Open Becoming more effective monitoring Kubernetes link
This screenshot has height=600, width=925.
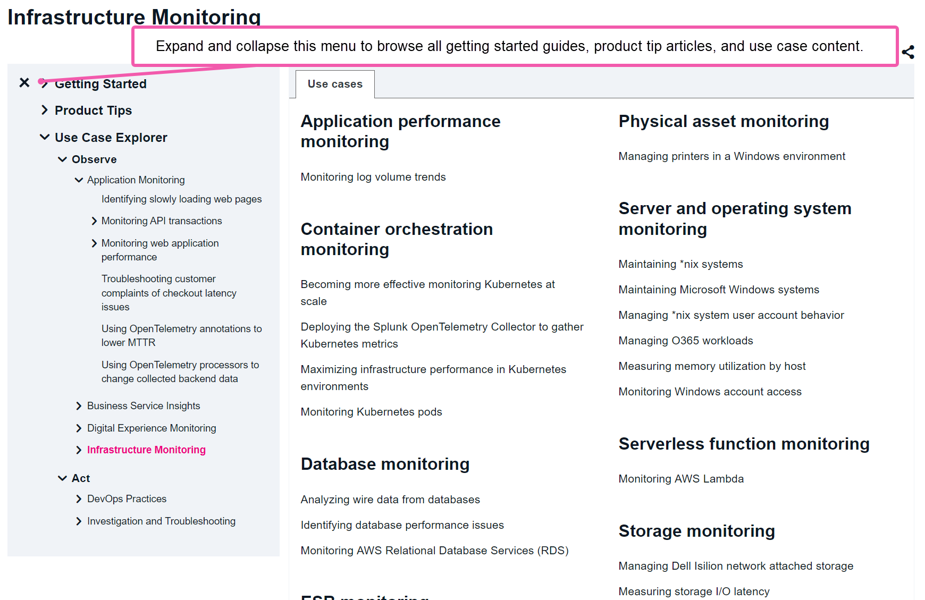[x=427, y=293]
